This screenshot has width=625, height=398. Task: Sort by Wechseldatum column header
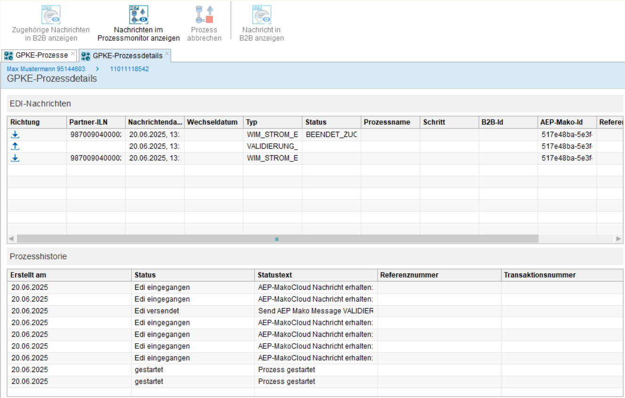point(214,122)
